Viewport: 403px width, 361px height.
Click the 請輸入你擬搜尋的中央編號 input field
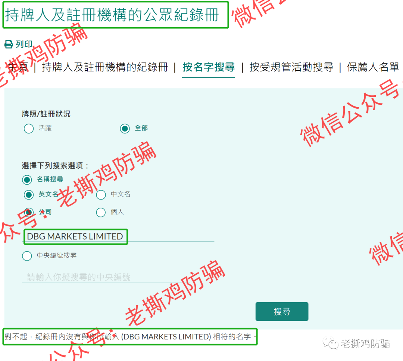pos(118,277)
